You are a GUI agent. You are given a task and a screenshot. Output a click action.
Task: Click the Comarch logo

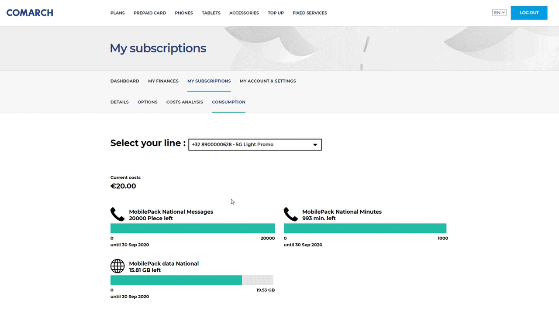coord(30,13)
